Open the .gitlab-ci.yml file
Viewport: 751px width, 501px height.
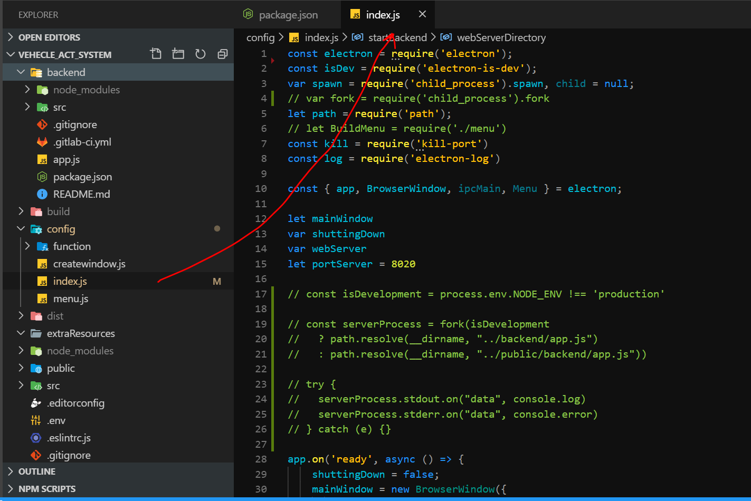click(82, 142)
